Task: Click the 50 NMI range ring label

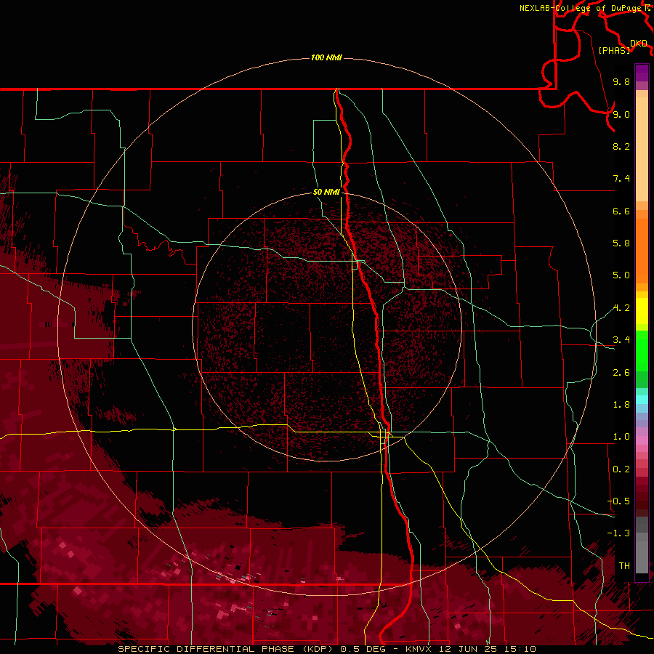Action: point(326,192)
